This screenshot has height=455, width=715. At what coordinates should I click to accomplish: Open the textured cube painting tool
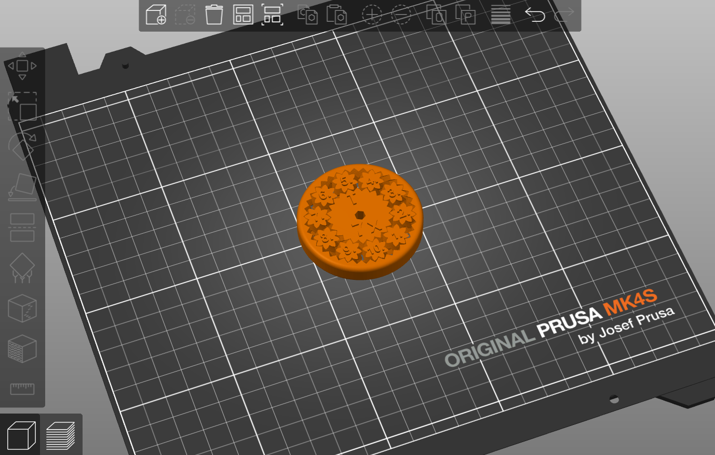(22, 349)
